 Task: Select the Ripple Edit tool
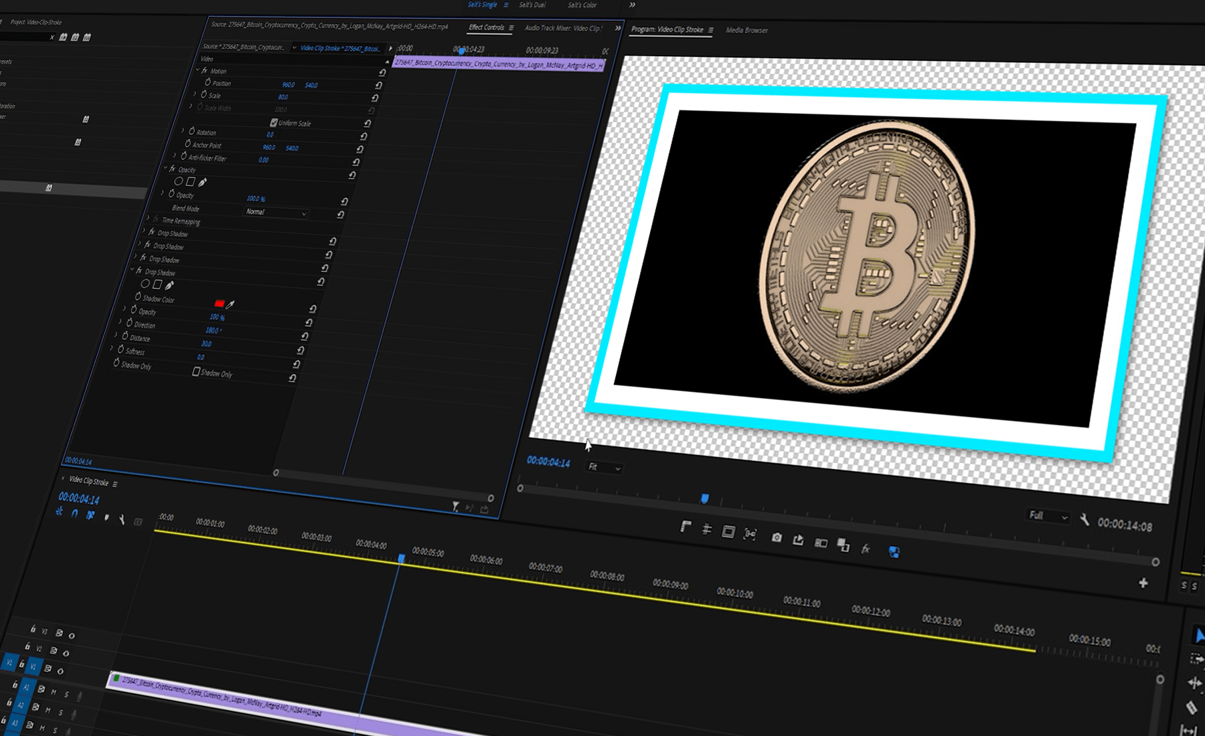click(x=1194, y=683)
